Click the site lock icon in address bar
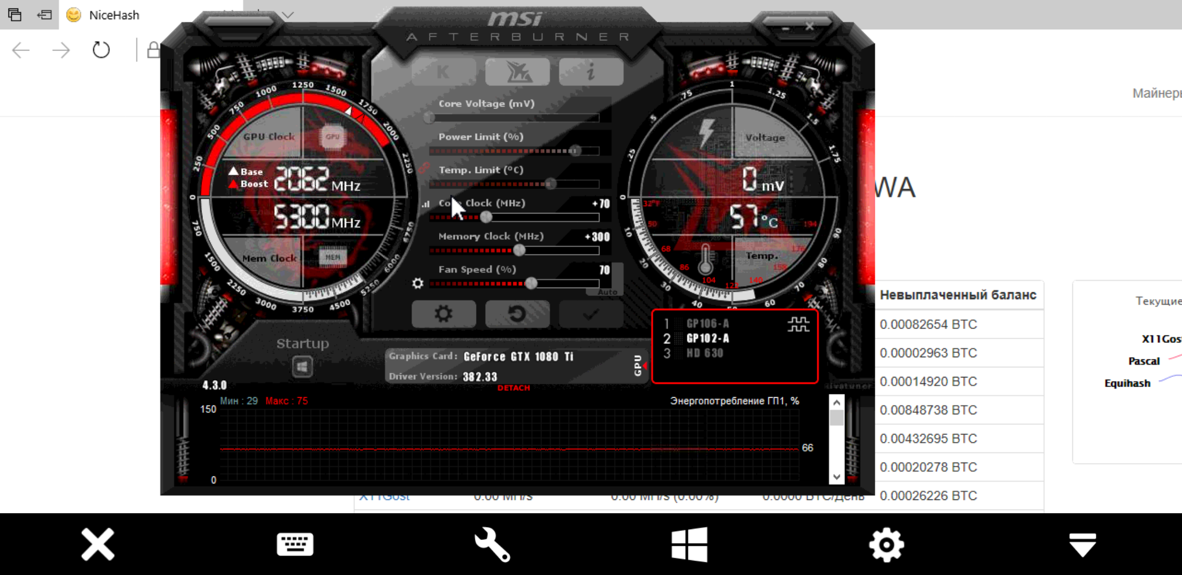The image size is (1182, 575). tap(153, 50)
